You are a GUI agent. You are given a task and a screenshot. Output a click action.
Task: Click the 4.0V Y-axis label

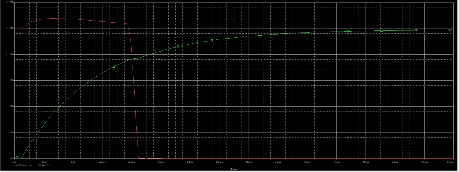pos(9,55)
